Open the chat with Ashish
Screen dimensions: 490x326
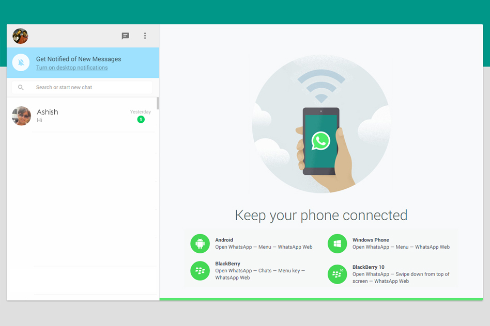tap(83, 116)
